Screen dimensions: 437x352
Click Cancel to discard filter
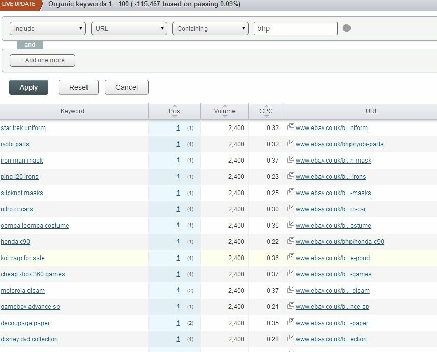pyautogui.click(x=127, y=87)
